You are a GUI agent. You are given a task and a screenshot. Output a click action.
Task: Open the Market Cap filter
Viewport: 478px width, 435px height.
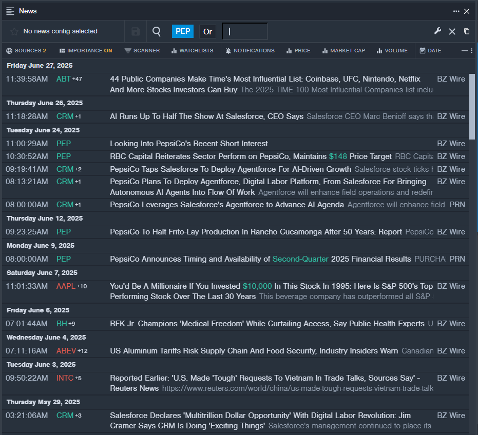pyautogui.click(x=343, y=51)
